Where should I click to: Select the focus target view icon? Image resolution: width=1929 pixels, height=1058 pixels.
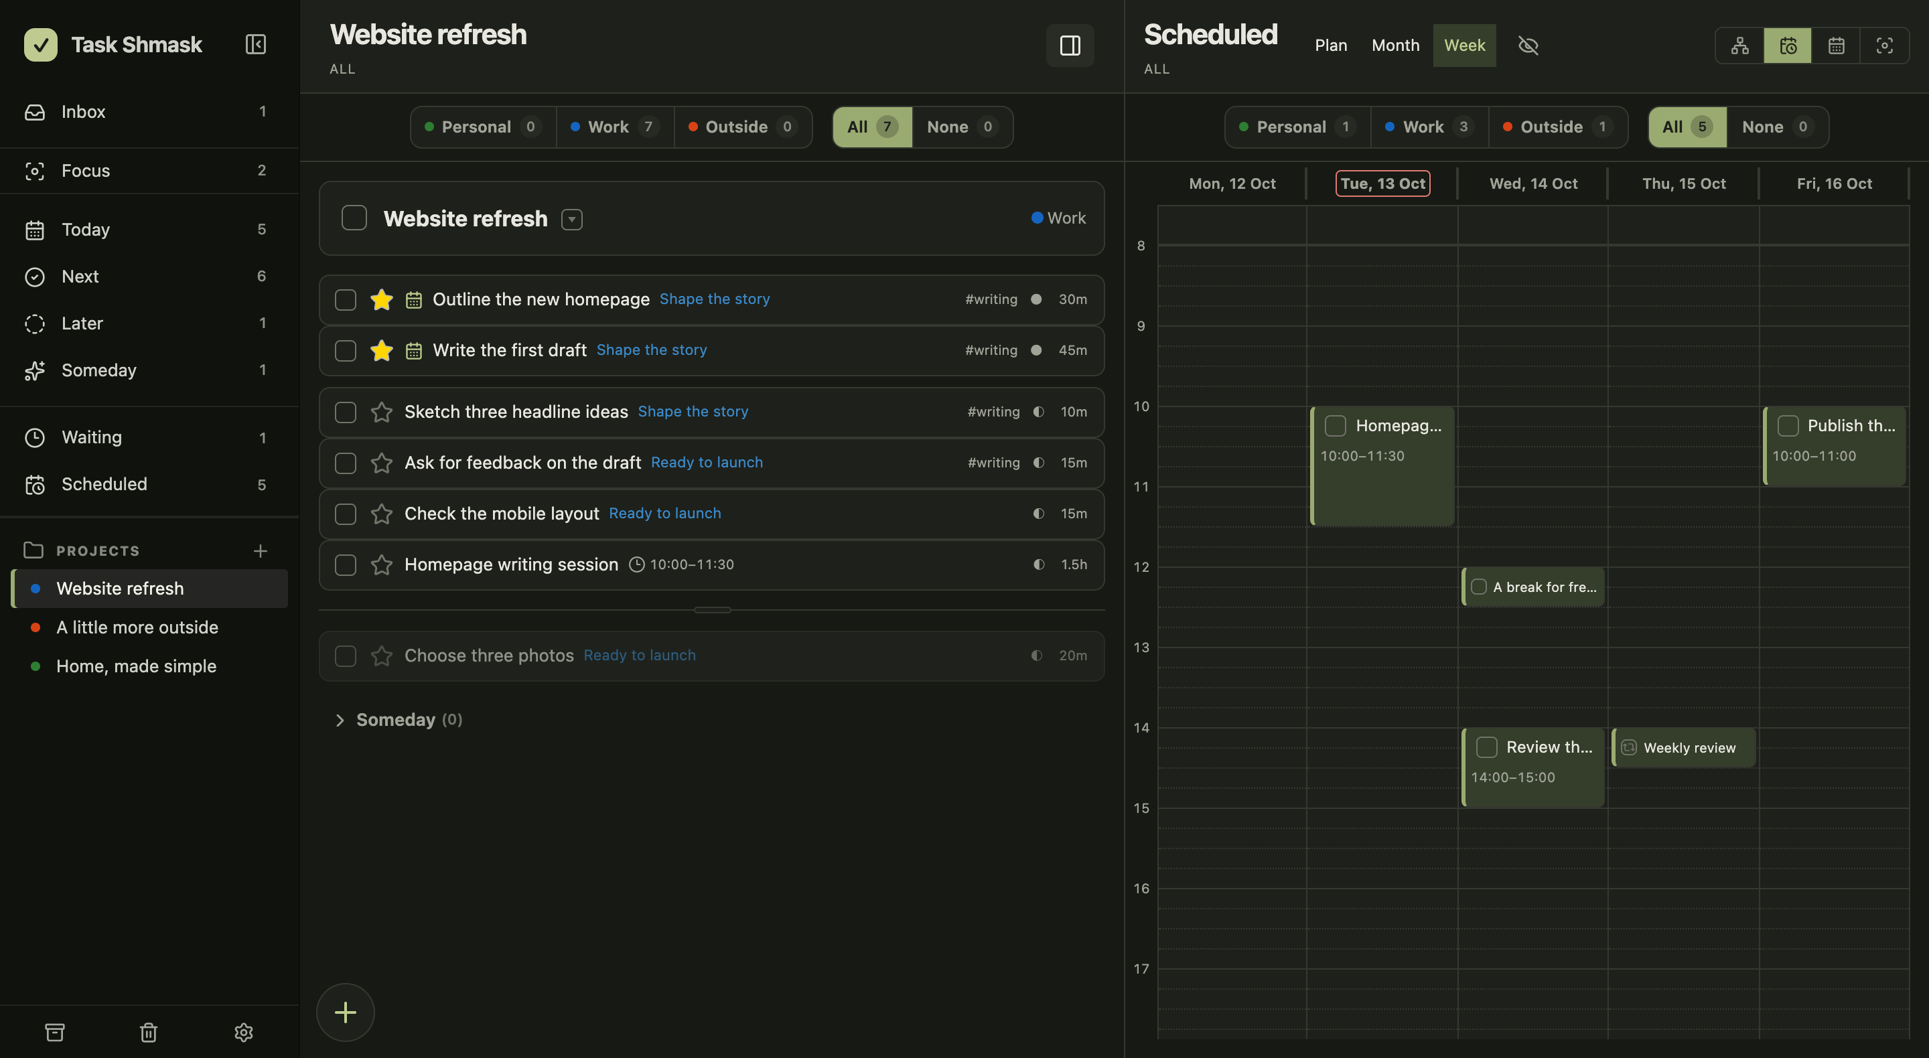click(1884, 46)
